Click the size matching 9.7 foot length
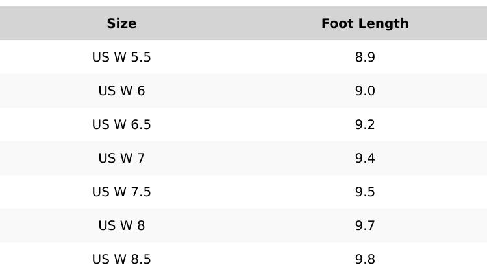This screenshot has width=487, height=276. 121,226
